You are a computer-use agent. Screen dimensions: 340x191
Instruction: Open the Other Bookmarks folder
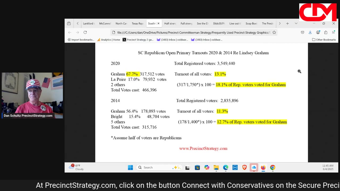(x=324, y=40)
